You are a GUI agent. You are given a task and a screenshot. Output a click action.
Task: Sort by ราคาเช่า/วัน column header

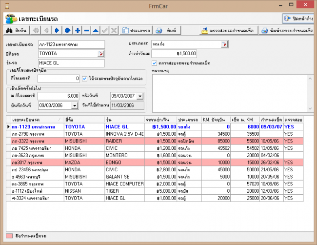pyautogui.click(x=160, y=120)
